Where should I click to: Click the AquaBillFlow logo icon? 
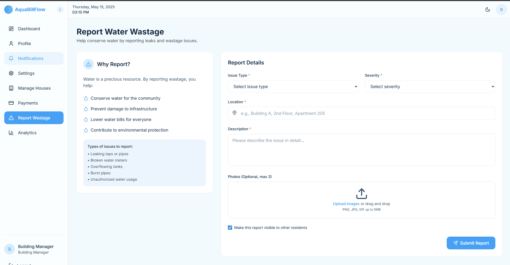coord(9,10)
